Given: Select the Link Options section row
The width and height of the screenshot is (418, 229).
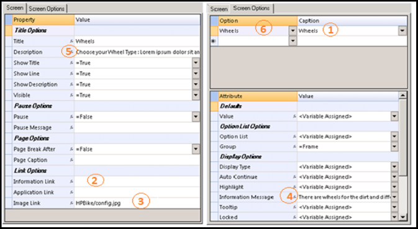Looking at the screenshot, I should click(102, 171).
